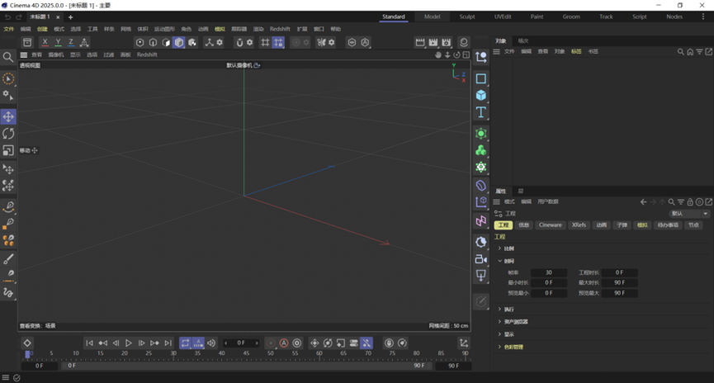
Task: Open the Cineware project tab
Action: click(550, 225)
